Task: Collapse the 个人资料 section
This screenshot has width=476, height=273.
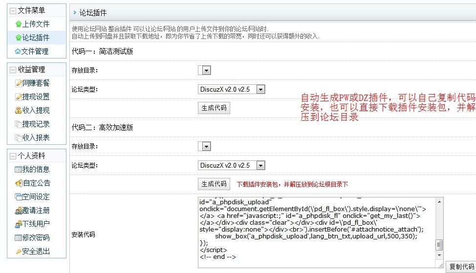Action: (13, 156)
